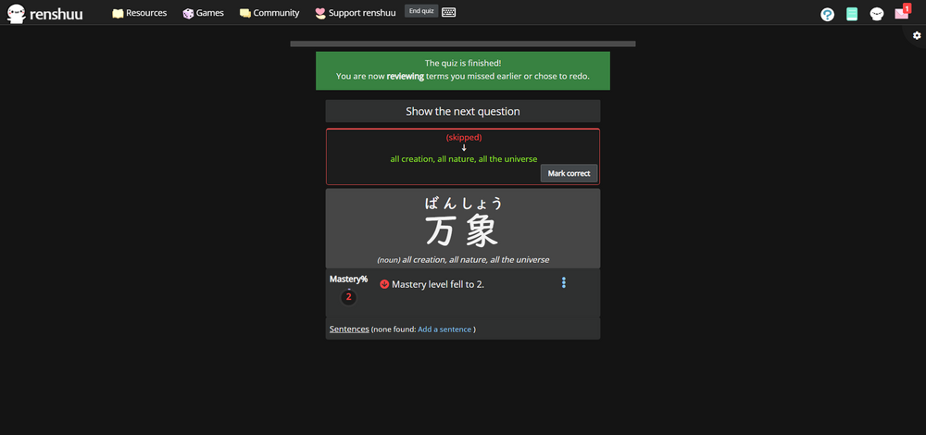Click the ばんしょう reading text
926x435 pixels.
[462, 203]
